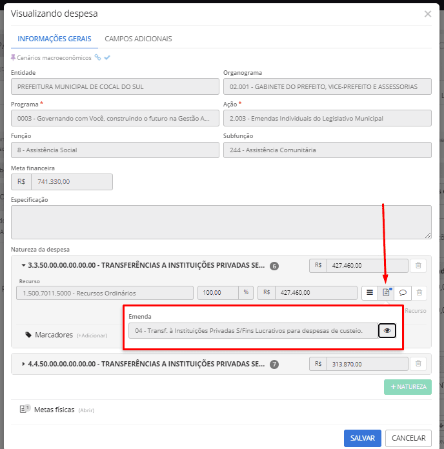
Task: Click the + Natureza button
Action: 408,387
